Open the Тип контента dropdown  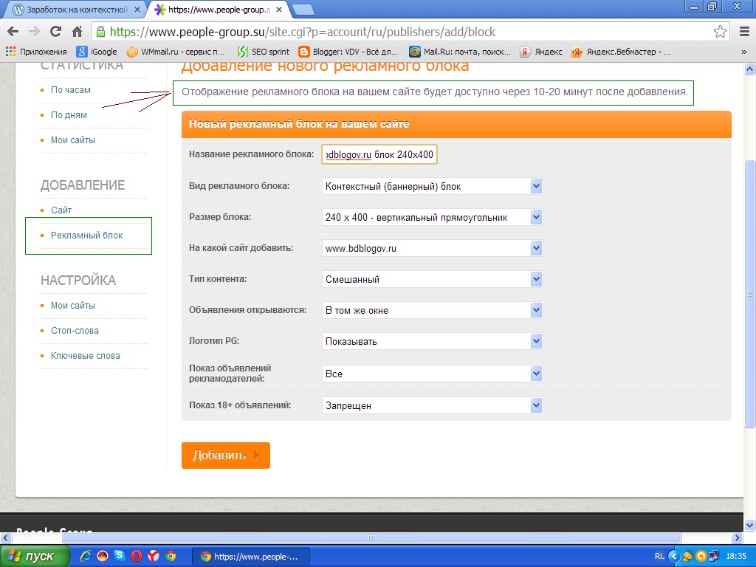click(x=432, y=279)
